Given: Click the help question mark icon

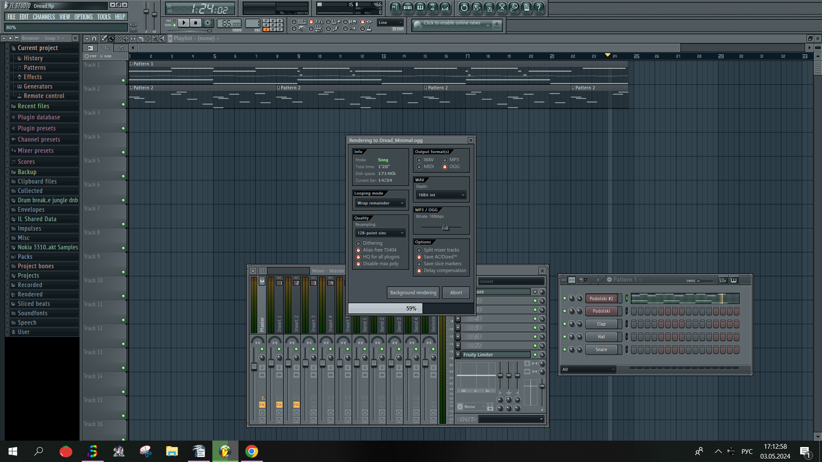Looking at the screenshot, I should click(x=539, y=7).
